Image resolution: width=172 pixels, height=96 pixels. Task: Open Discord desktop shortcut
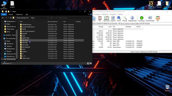(159, 4)
